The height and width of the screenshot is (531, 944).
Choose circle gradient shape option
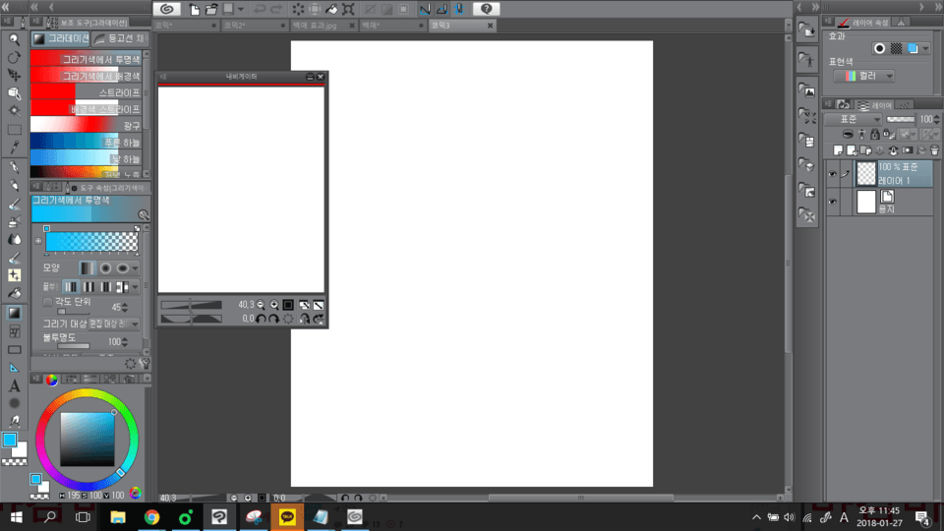pos(105,267)
